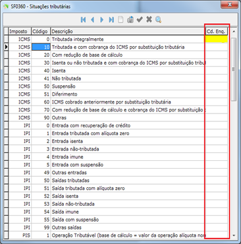241x244 pixels.
Task: Click the vertical scrollbar down arrow
Action: (x=234, y=235)
